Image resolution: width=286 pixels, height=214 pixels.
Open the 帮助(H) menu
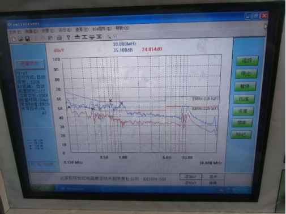122,28
